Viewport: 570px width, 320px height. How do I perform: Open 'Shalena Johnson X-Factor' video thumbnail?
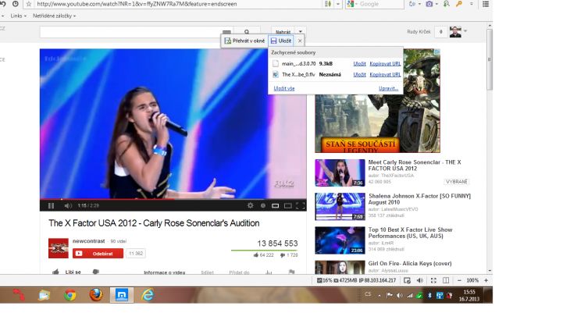(340, 207)
